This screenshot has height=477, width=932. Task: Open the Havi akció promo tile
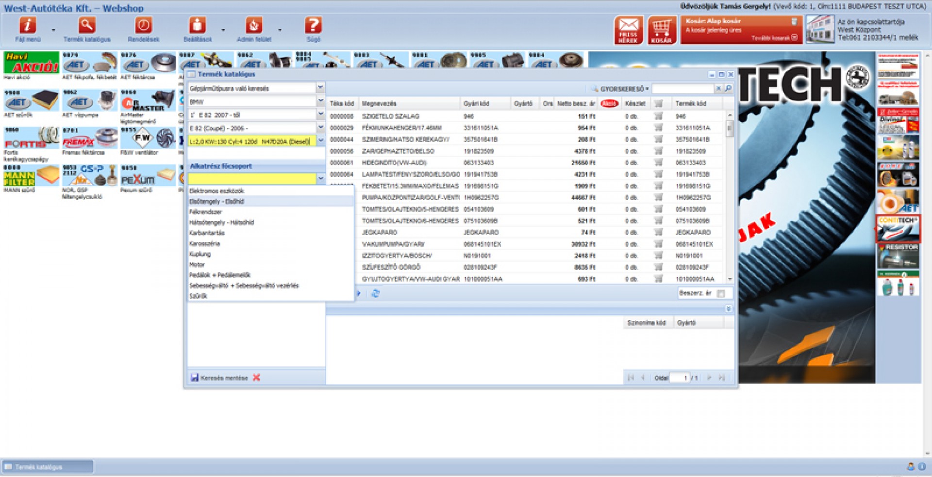[32, 66]
